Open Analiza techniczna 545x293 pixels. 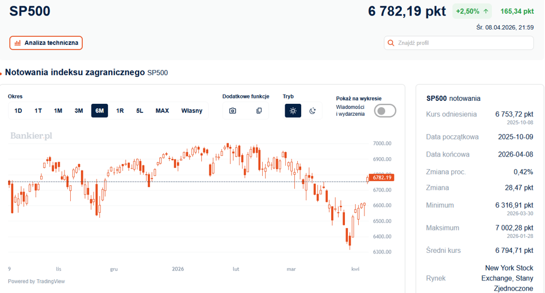pyautogui.click(x=46, y=43)
